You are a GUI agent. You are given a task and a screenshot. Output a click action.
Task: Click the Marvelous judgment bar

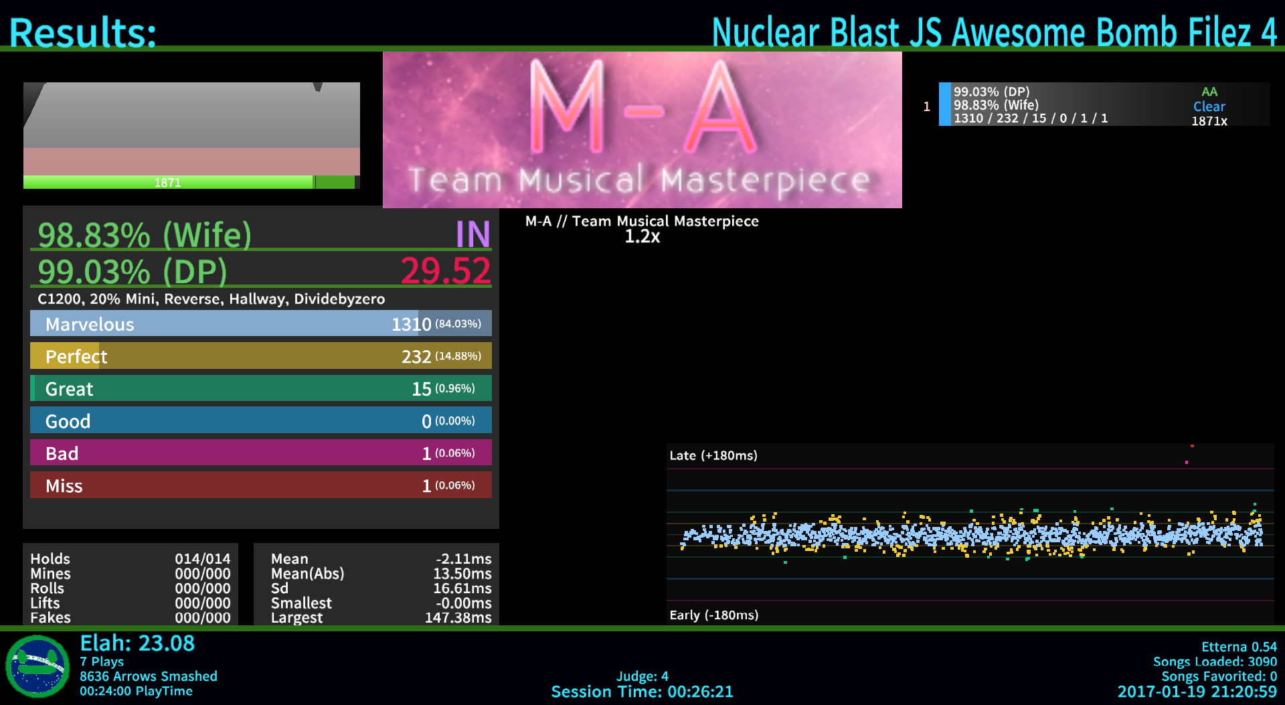tap(260, 323)
